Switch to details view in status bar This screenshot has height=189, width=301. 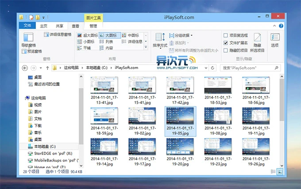(x=273, y=172)
